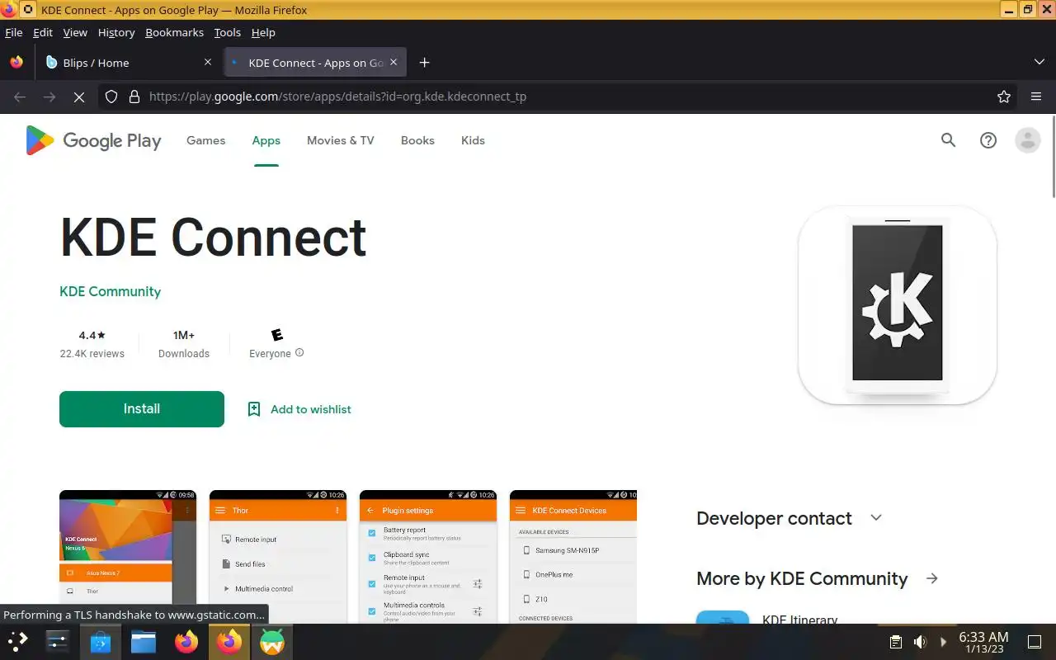Go to the Kids section
This screenshot has height=660, width=1056.
point(473,140)
